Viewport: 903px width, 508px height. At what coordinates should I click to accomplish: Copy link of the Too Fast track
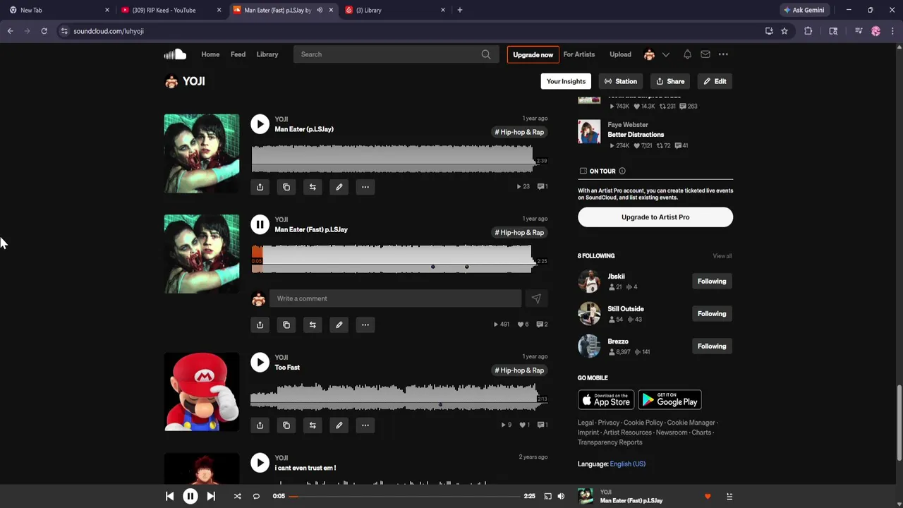coord(286,425)
